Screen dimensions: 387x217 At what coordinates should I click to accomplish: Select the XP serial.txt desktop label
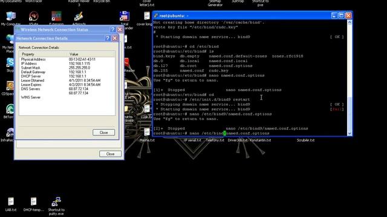pyautogui.click(x=192, y=140)
